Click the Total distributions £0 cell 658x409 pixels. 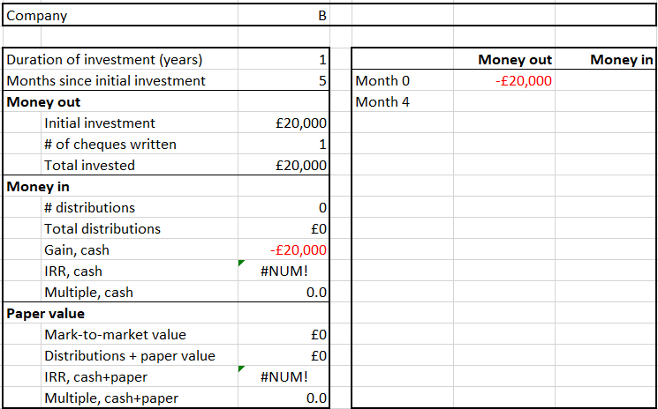pos(284,229)
